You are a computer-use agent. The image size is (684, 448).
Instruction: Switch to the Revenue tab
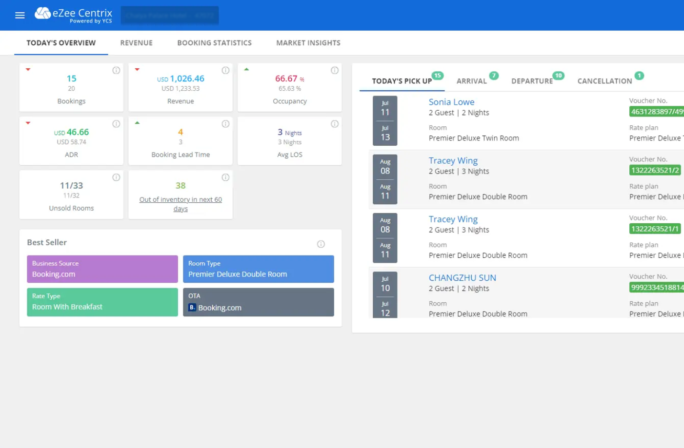tap(137, 43)
